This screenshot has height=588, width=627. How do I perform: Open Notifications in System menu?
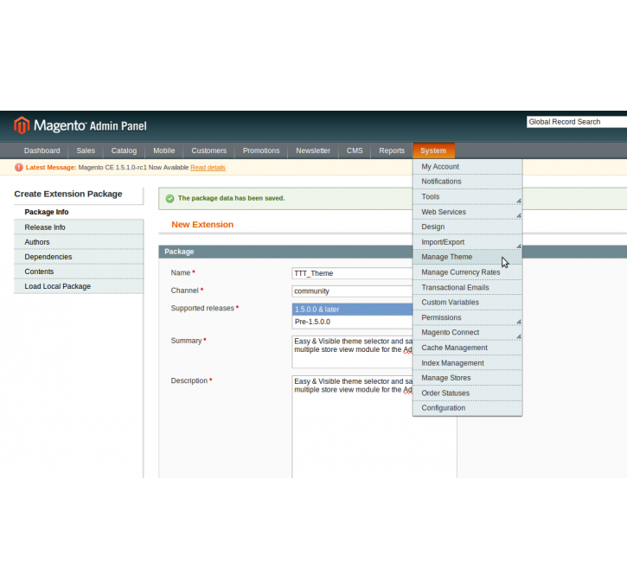pyautogui.click(x=467, y=182)
